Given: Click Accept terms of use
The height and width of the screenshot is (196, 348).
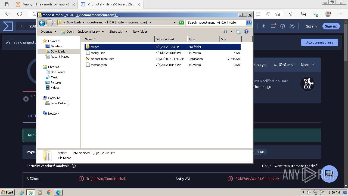Looking at the screenshot, I should pos(319,42).
